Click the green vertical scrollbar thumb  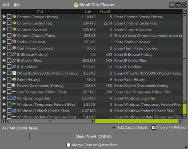(185, 109)
